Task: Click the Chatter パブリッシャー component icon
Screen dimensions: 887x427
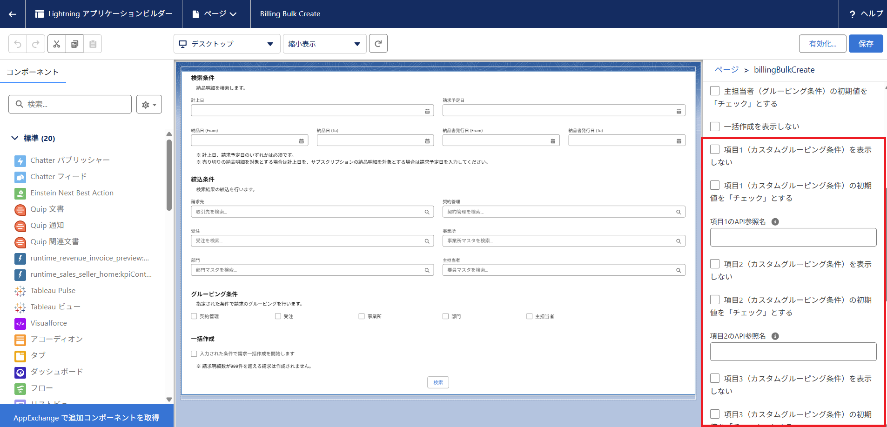Action: click(20, 160)
